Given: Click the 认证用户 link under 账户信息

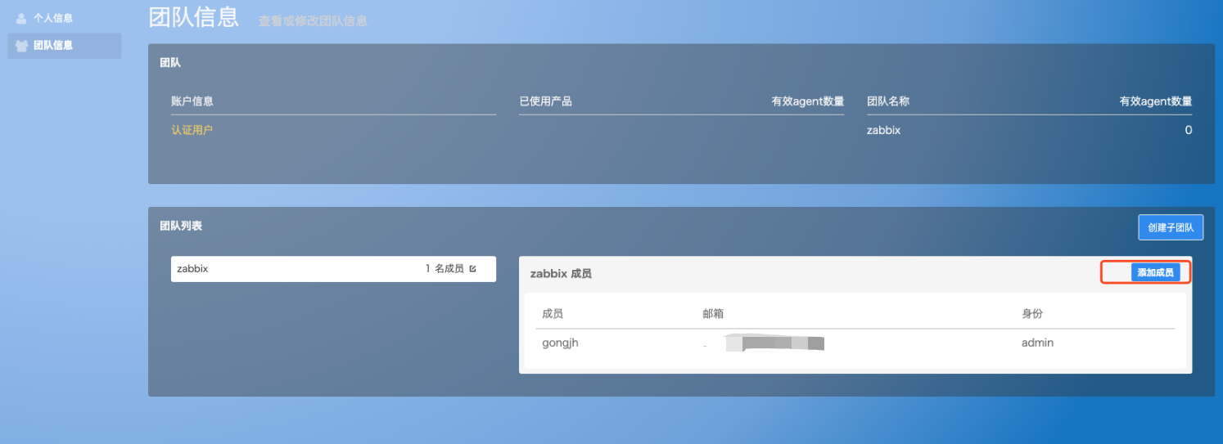Looking at the screenshot, I should tap(192, 130).
